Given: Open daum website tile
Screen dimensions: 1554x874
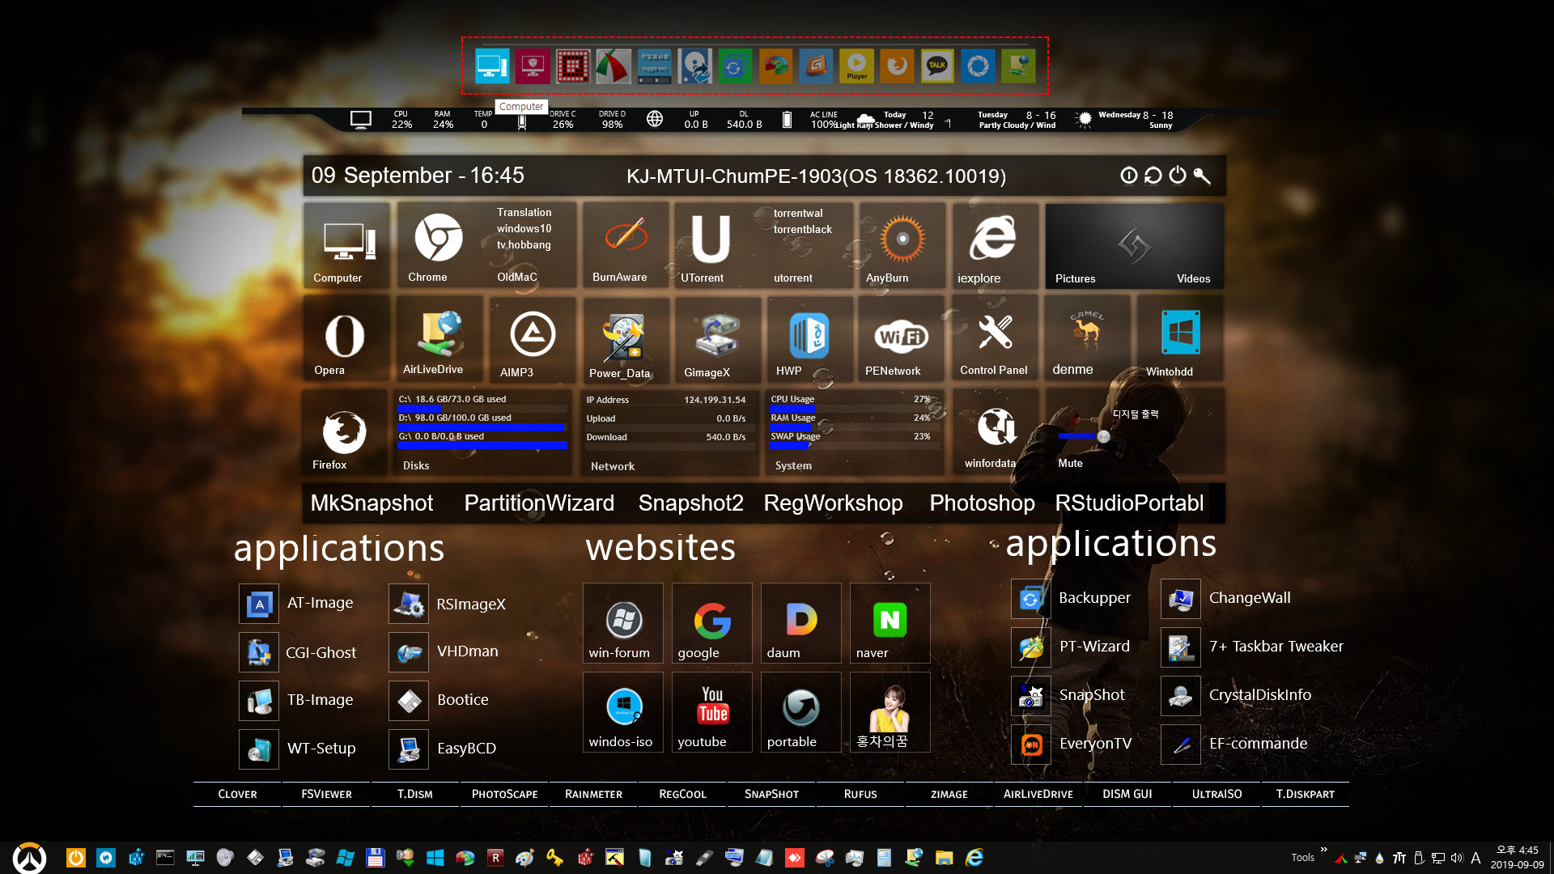Looking at the screenshot, I should tap(800, 622).
